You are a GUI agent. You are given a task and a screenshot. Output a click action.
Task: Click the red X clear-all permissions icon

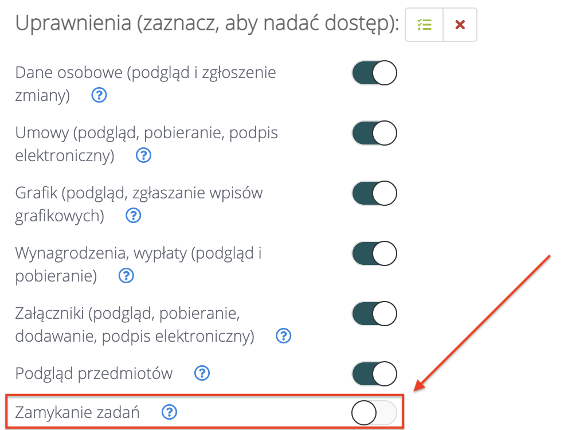coord(460,25)
